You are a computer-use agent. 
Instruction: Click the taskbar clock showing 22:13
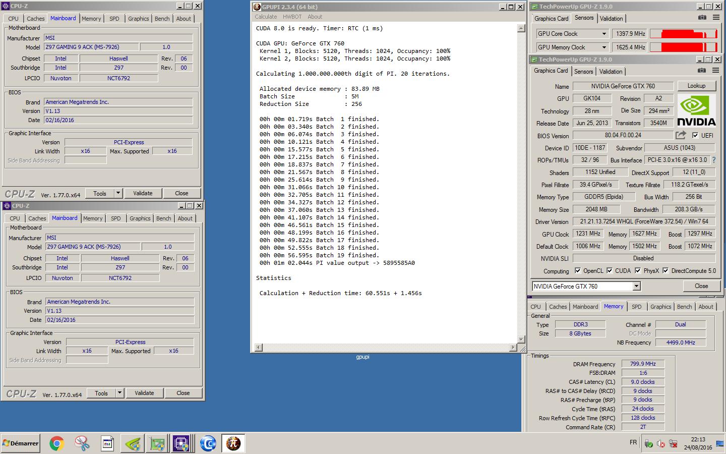[x=698, y=443]
